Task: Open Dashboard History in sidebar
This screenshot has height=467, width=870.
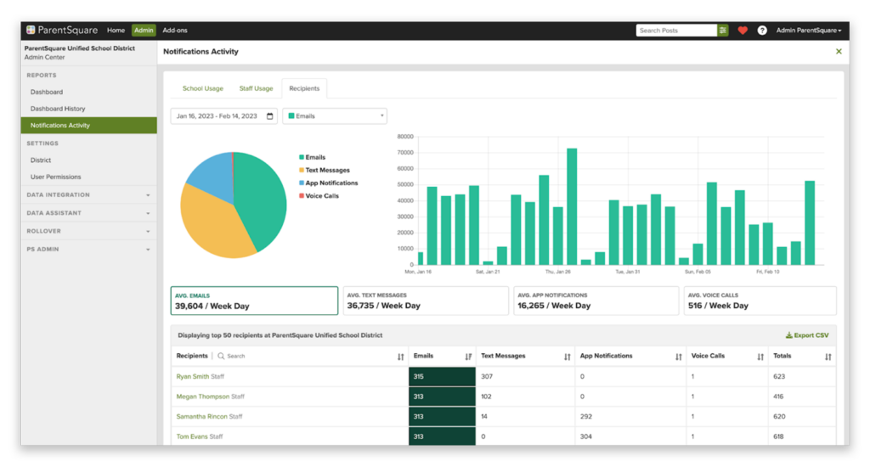Action: click(58, 109)
